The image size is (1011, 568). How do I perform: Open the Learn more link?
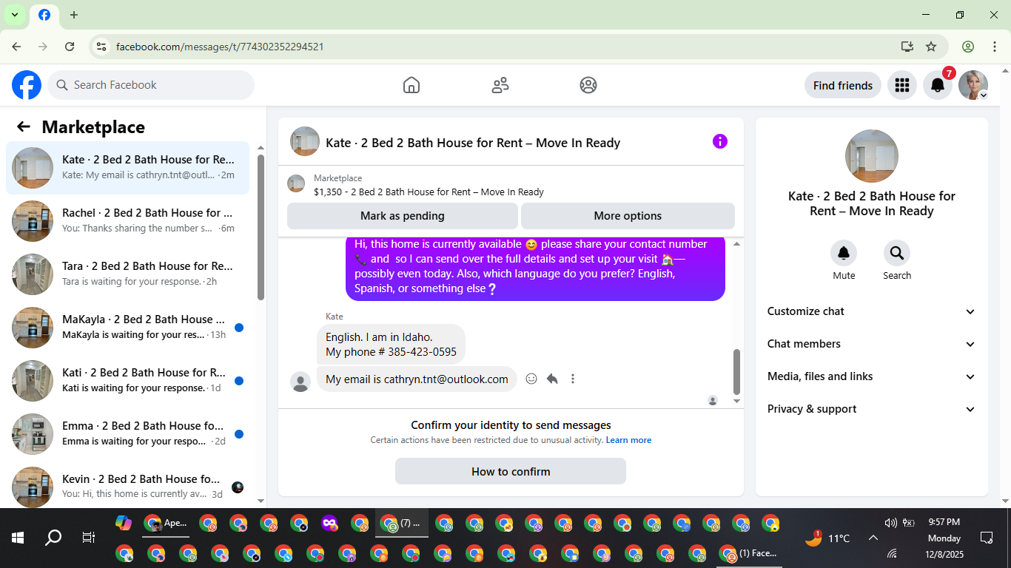(628, 440)
